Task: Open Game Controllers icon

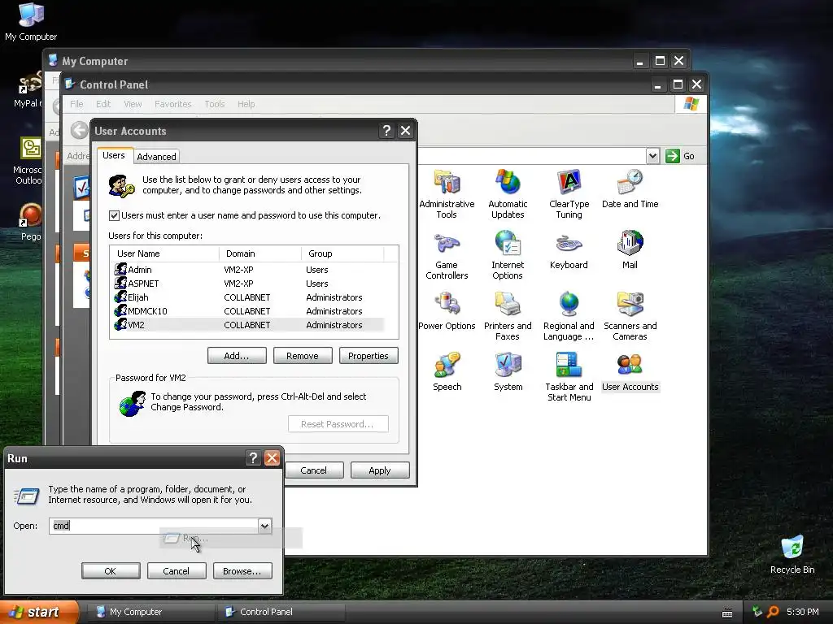Action: pyautogui.click(x=447, y=254)
